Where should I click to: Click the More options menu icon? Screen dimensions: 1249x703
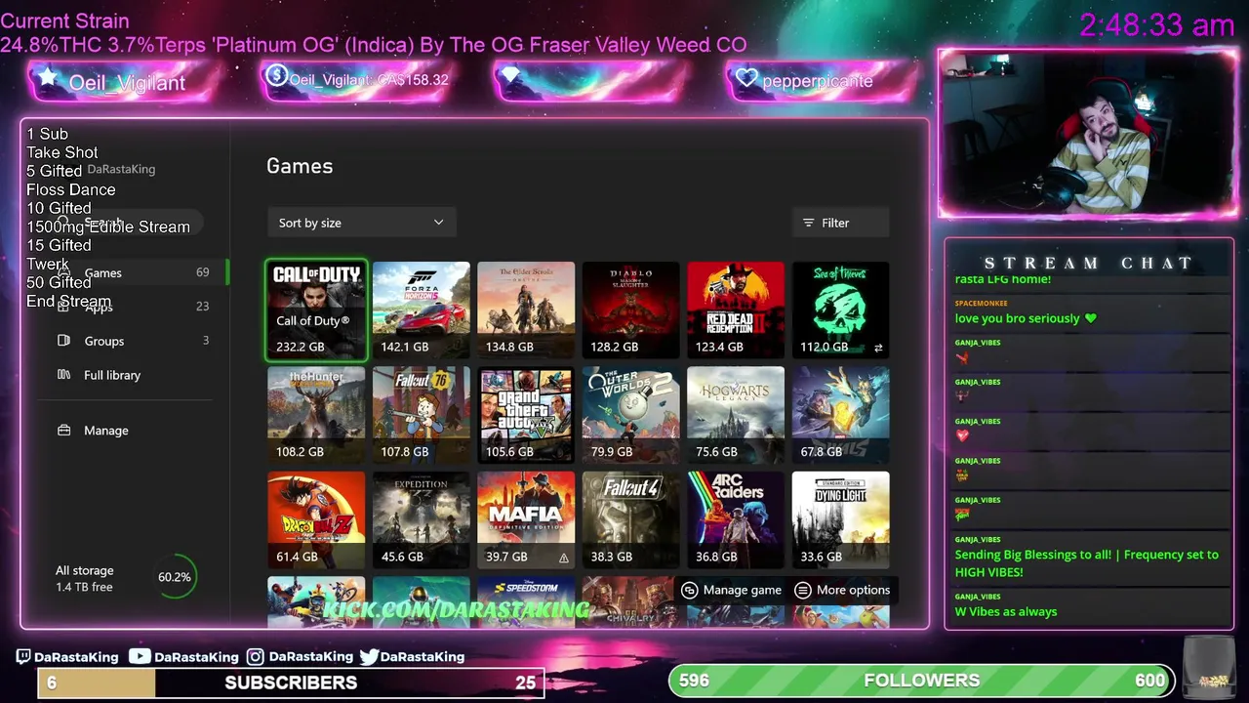(x=803, y=590)
